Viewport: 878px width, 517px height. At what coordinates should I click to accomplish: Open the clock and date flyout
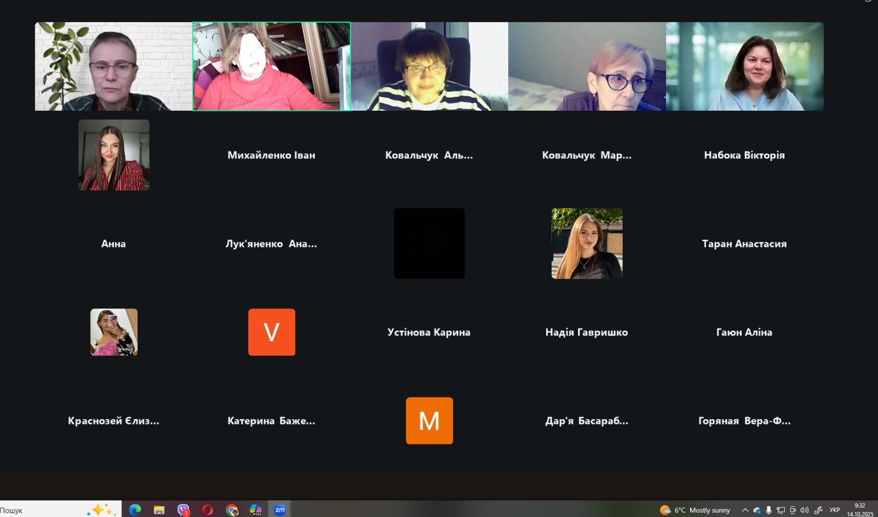click(859, 509)
